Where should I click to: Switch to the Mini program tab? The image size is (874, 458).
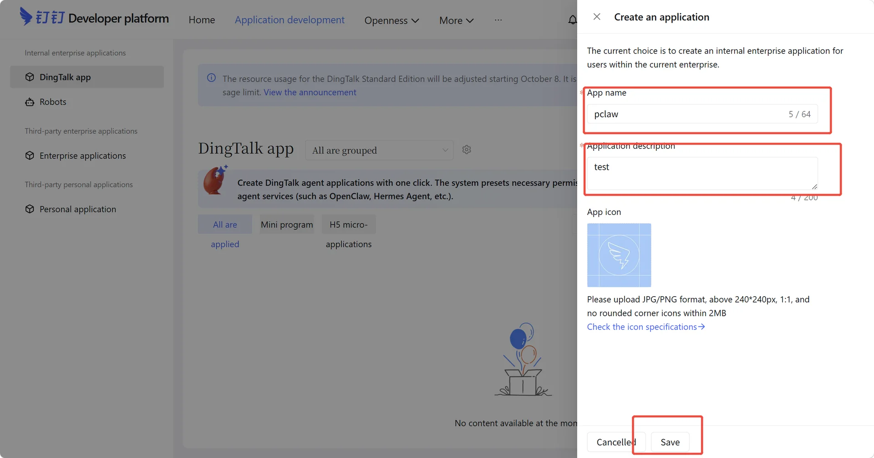pyautogui.click(x=287, y=224)
